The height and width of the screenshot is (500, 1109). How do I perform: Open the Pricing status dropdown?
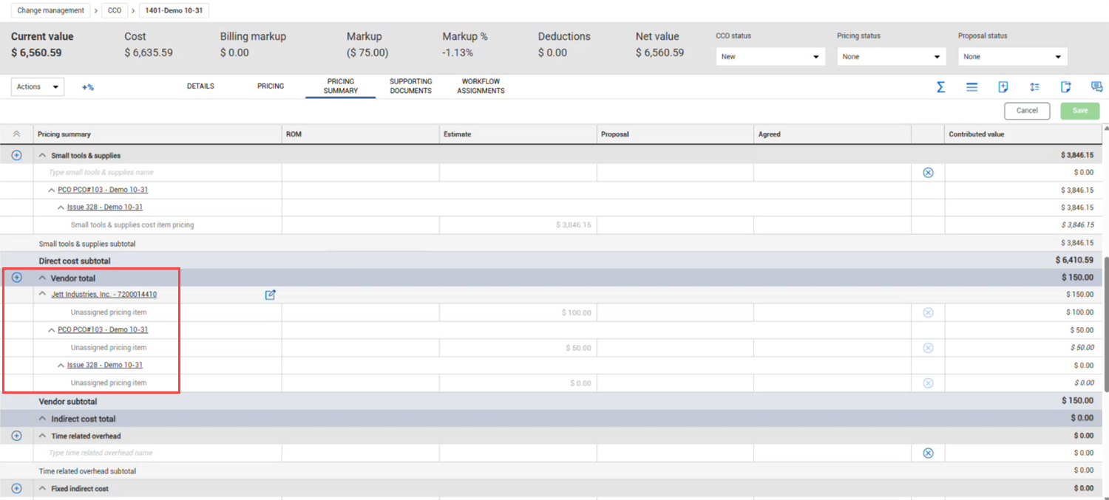point(892,56)
